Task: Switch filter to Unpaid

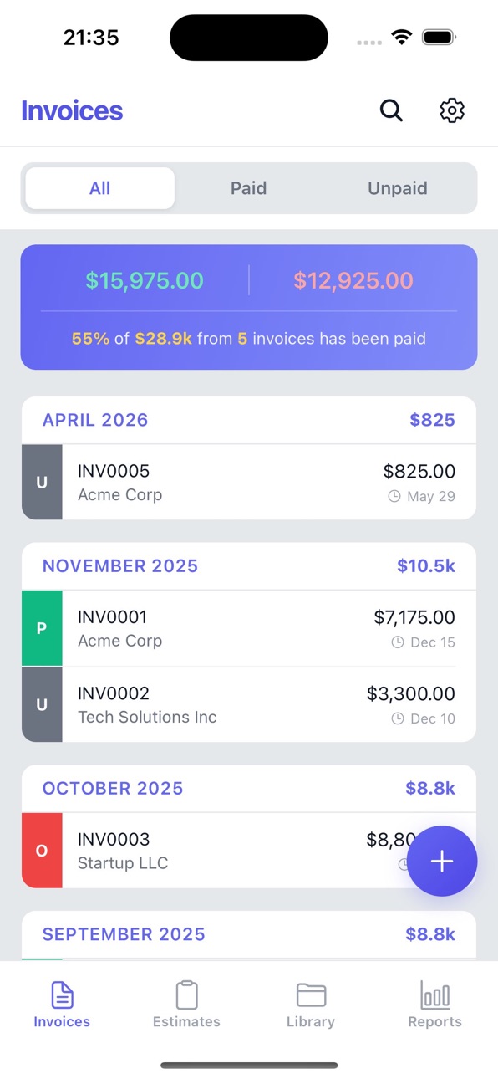Action: pyautogui.click(x=398, y=188)
